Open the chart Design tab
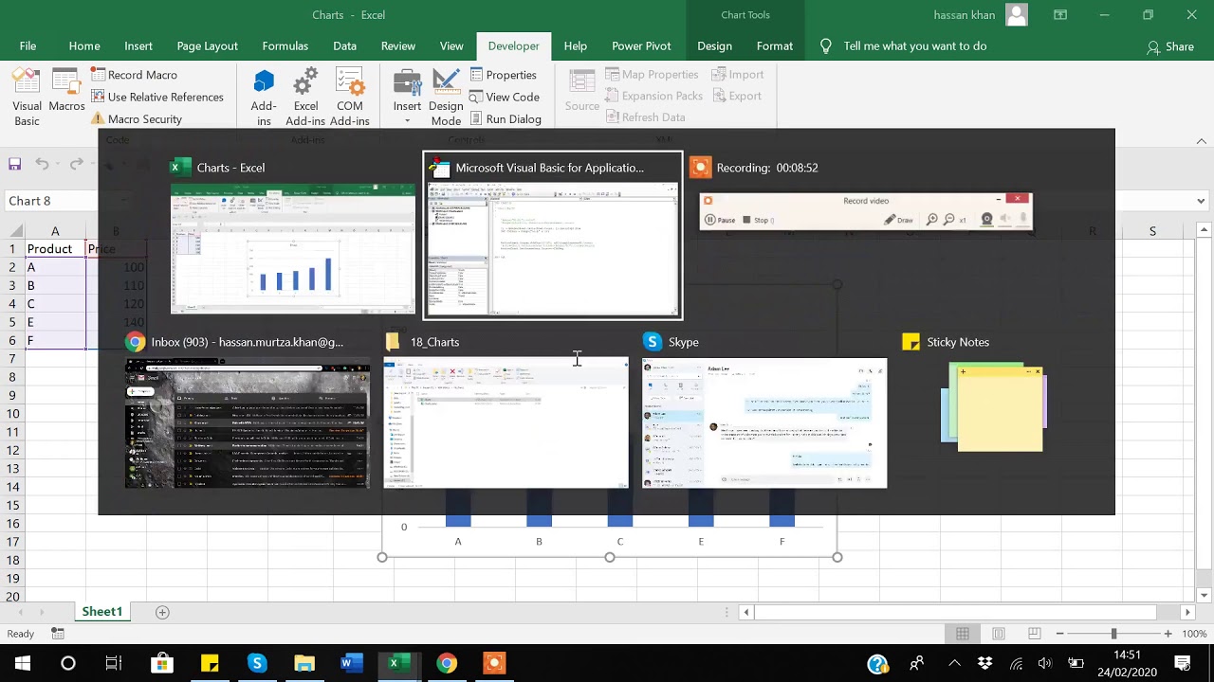Screen dimensions: 1214x682 point(714,45)
